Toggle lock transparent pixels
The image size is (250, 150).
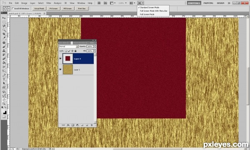[66, 51]
